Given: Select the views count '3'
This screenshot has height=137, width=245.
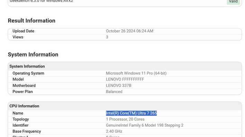Looking at the screenshot, I should 107,37.
